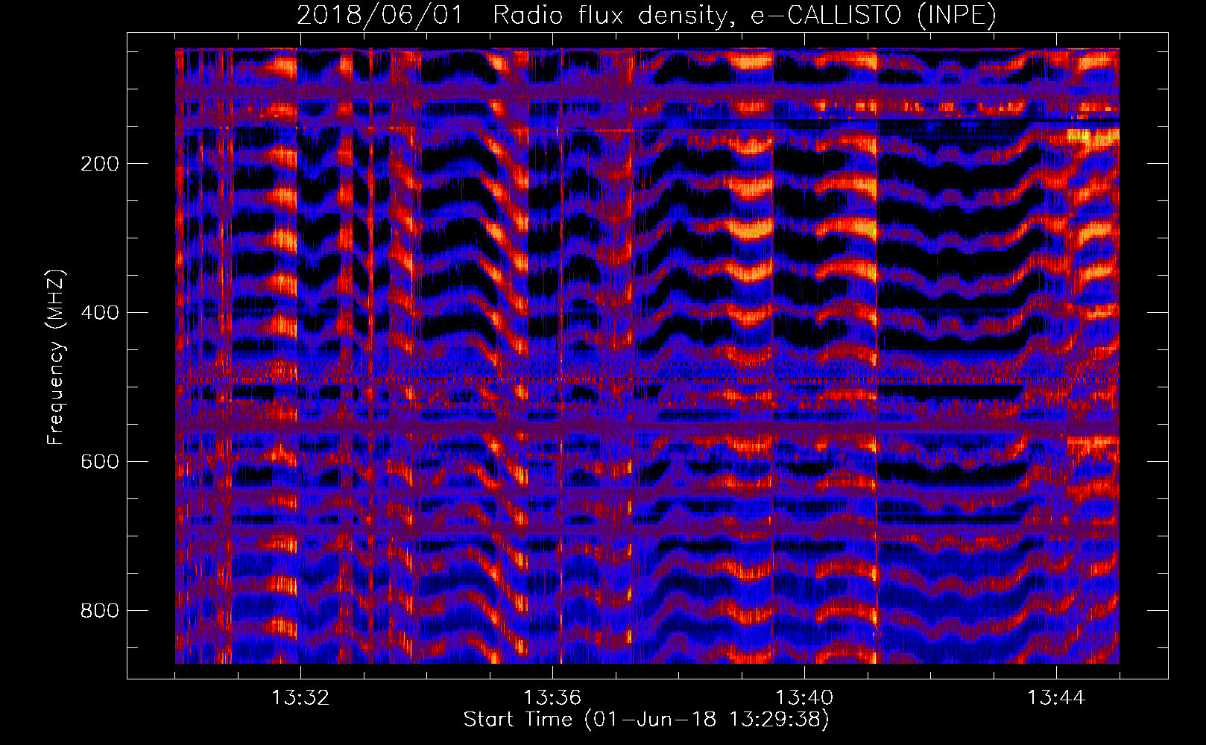1206x745 pixels.
Task: Click the 800 frequency tick label
Action: click(100, 611)
